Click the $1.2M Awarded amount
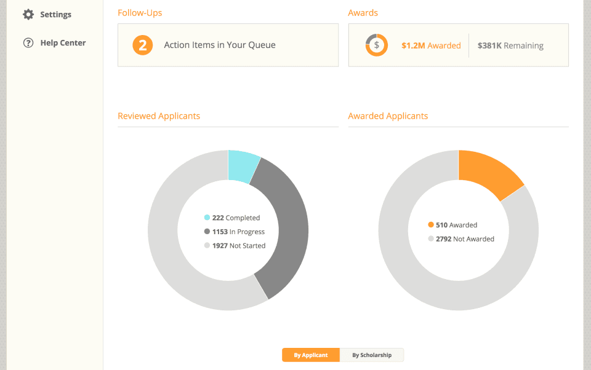 (x=431, y=45)
